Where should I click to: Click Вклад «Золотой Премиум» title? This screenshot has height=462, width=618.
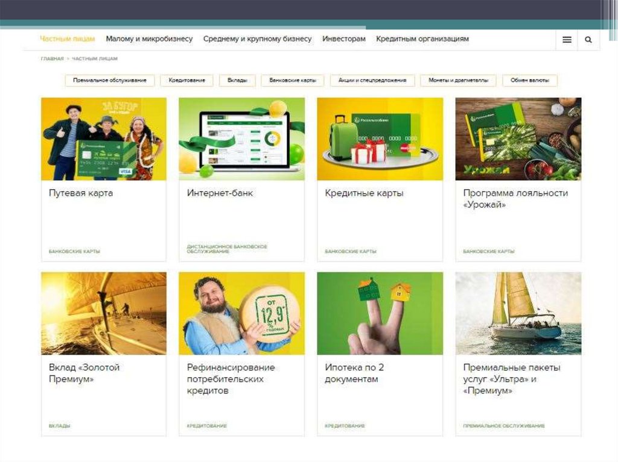84,373
